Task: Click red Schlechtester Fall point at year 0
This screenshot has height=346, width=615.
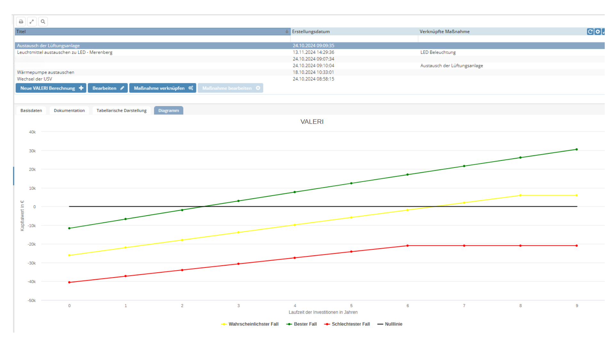Action: click(x=69, y=282)
